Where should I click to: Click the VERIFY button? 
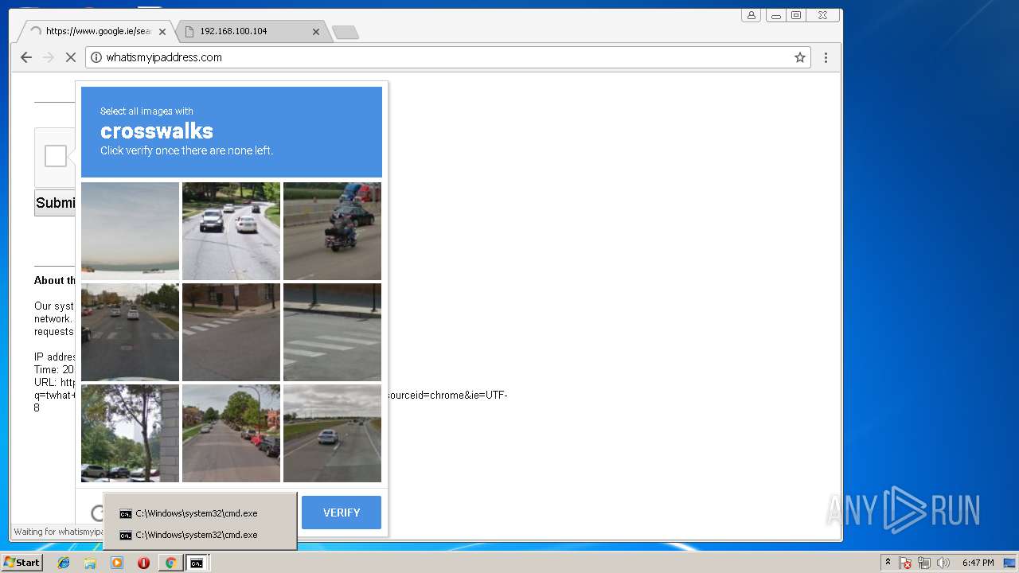(x=342, y=513)
